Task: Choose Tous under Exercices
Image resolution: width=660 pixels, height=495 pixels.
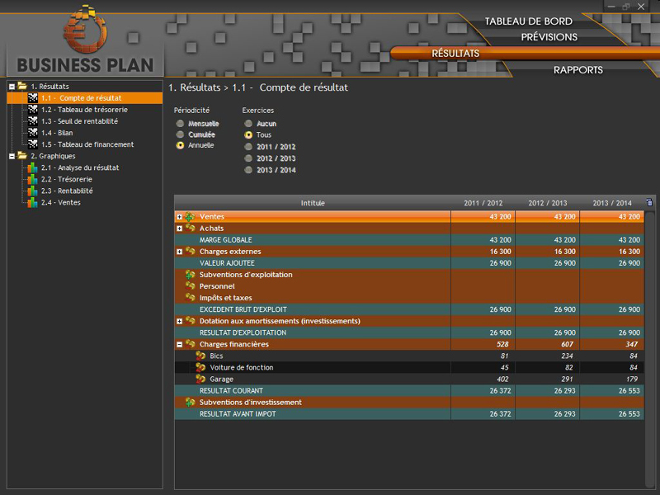Action: pyautogui.click(x=248, y=134)
